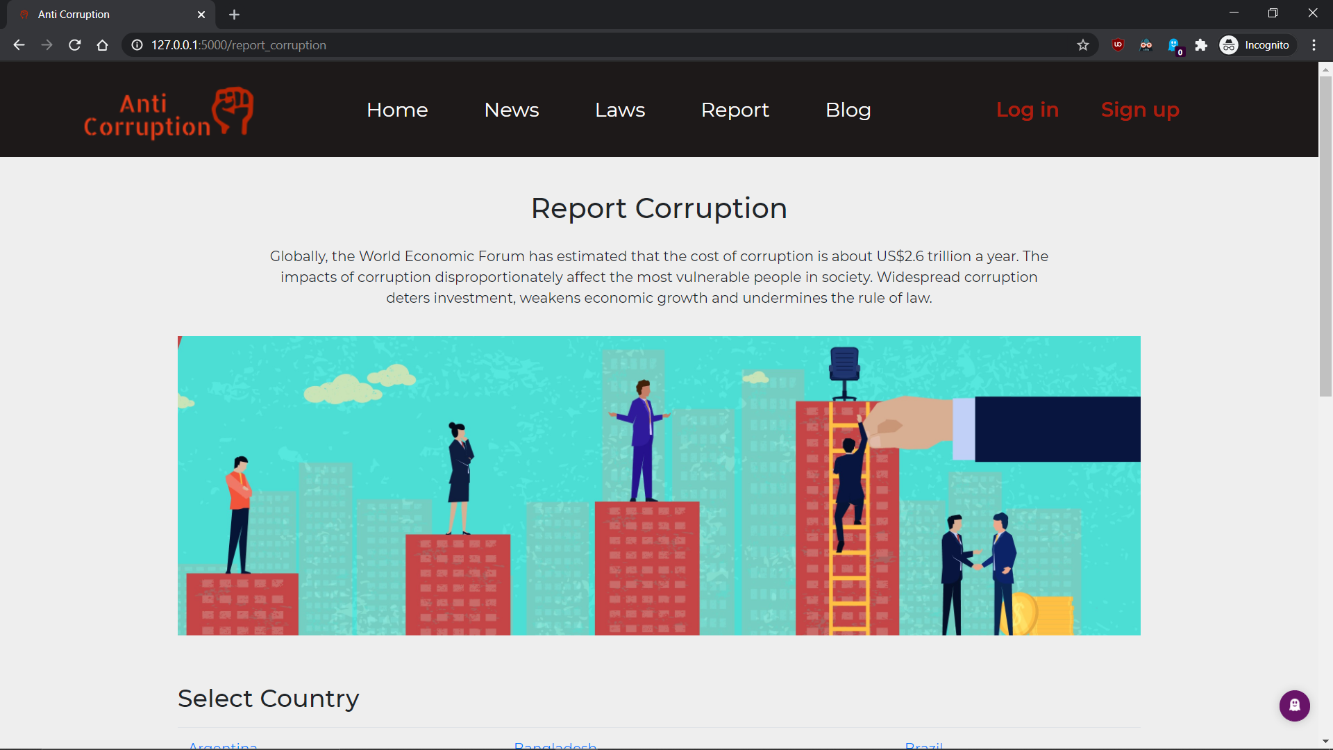1333x750 pixels.
Task: Click the Log in link
Action: click(x=1027, y=110)
